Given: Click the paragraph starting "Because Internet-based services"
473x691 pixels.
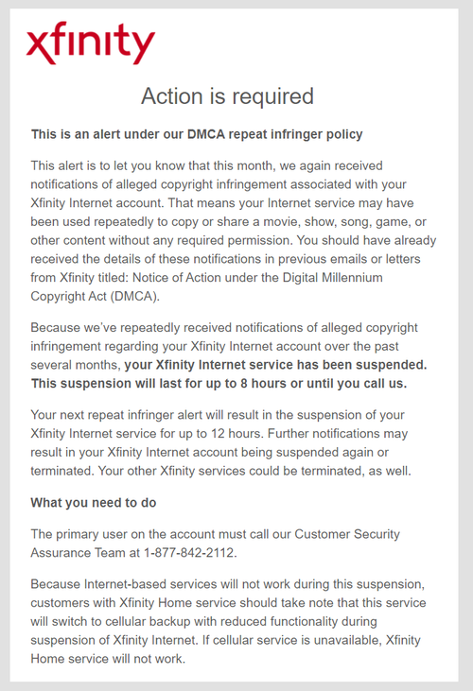Looking at the screenshot, I should pyautogui.click(x=228, y=621).
